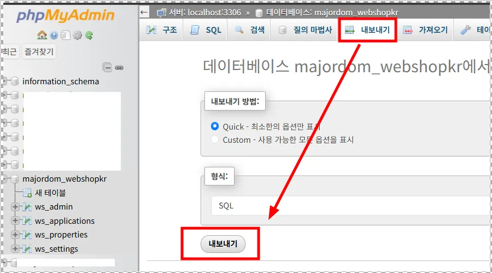Click the link-with-main-panel chain icon
The image size is (492, 273).
[119, 67]
